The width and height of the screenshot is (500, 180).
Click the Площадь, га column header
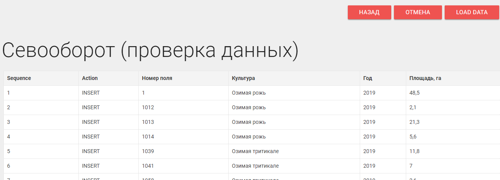point(425,78)
